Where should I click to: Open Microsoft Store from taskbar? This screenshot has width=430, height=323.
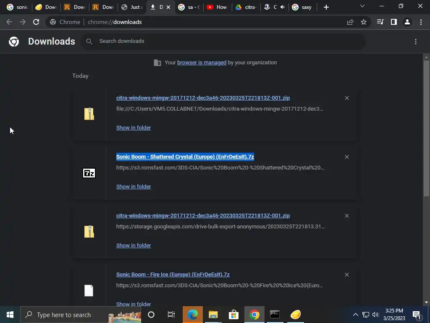point(233,315)
